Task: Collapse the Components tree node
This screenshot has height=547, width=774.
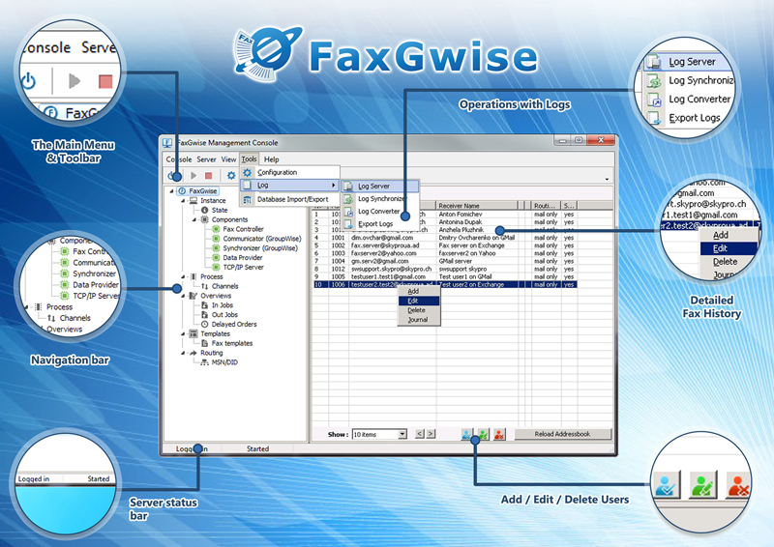Action: pyautogui.click(x=194, y=219)
